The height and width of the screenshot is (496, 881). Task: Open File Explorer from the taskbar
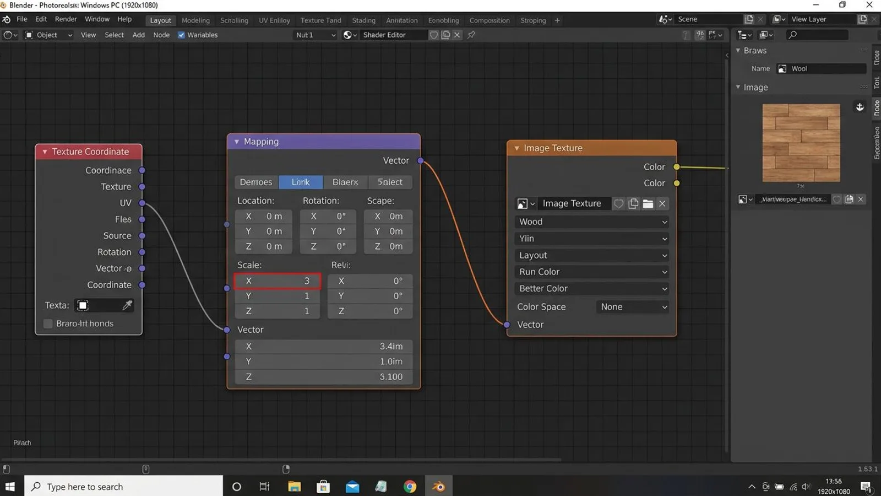click(295, 486)
